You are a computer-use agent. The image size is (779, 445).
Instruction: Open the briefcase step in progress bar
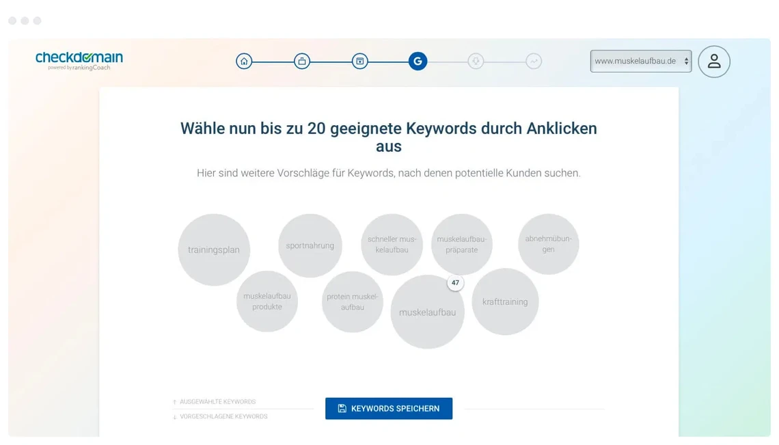[x=302, y=62]
